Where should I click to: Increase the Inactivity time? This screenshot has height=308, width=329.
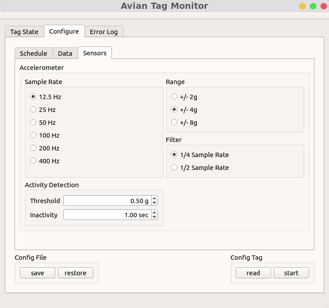click(x=154, y=212)
